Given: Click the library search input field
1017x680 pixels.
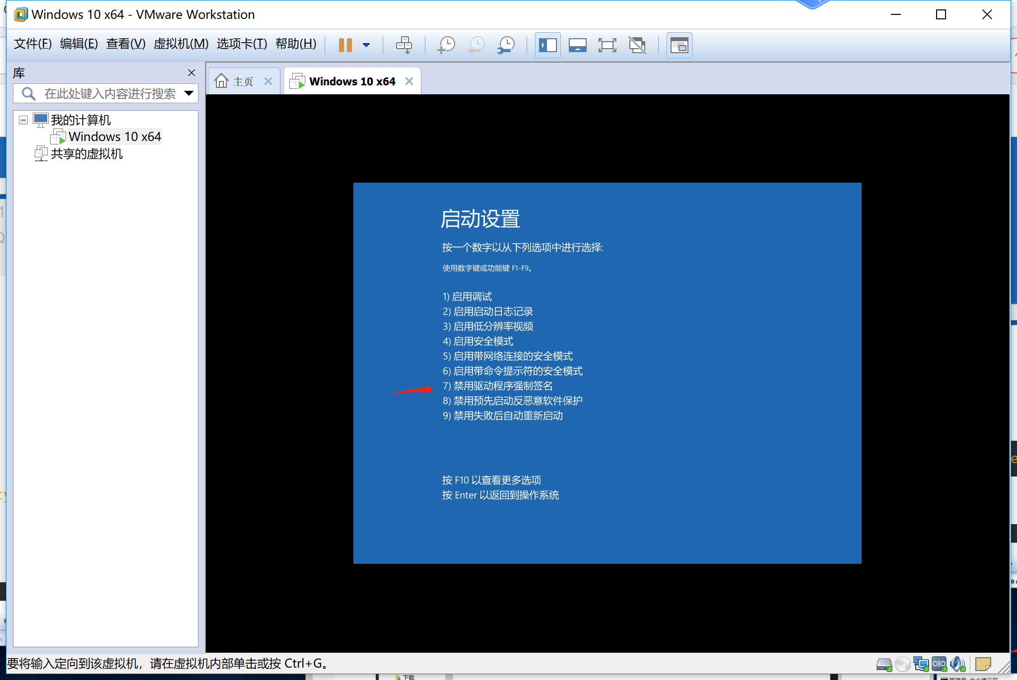Looking at the screenshot, I should tap(109, 93).
